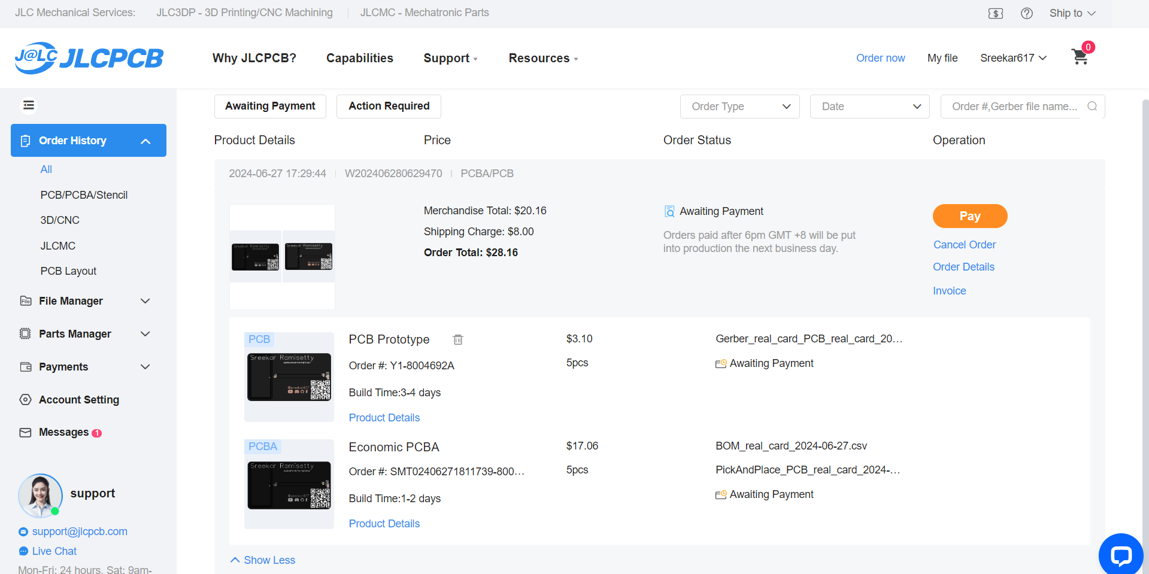Click the Order History clipboard icon
Image resolution: width=1149 pixels, height=574 pixels.
click(25, 141)
